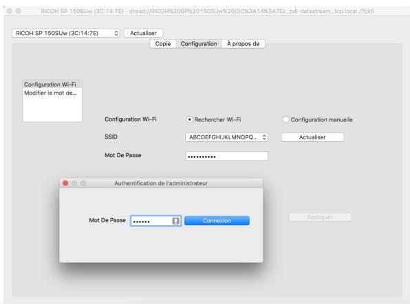
Task: Choose the Configuration manuelle radio option
Action: click(x=285, y=119)
